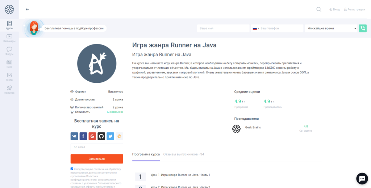
Task: Sign up with the Twitter icon
Action: (110, 136)
